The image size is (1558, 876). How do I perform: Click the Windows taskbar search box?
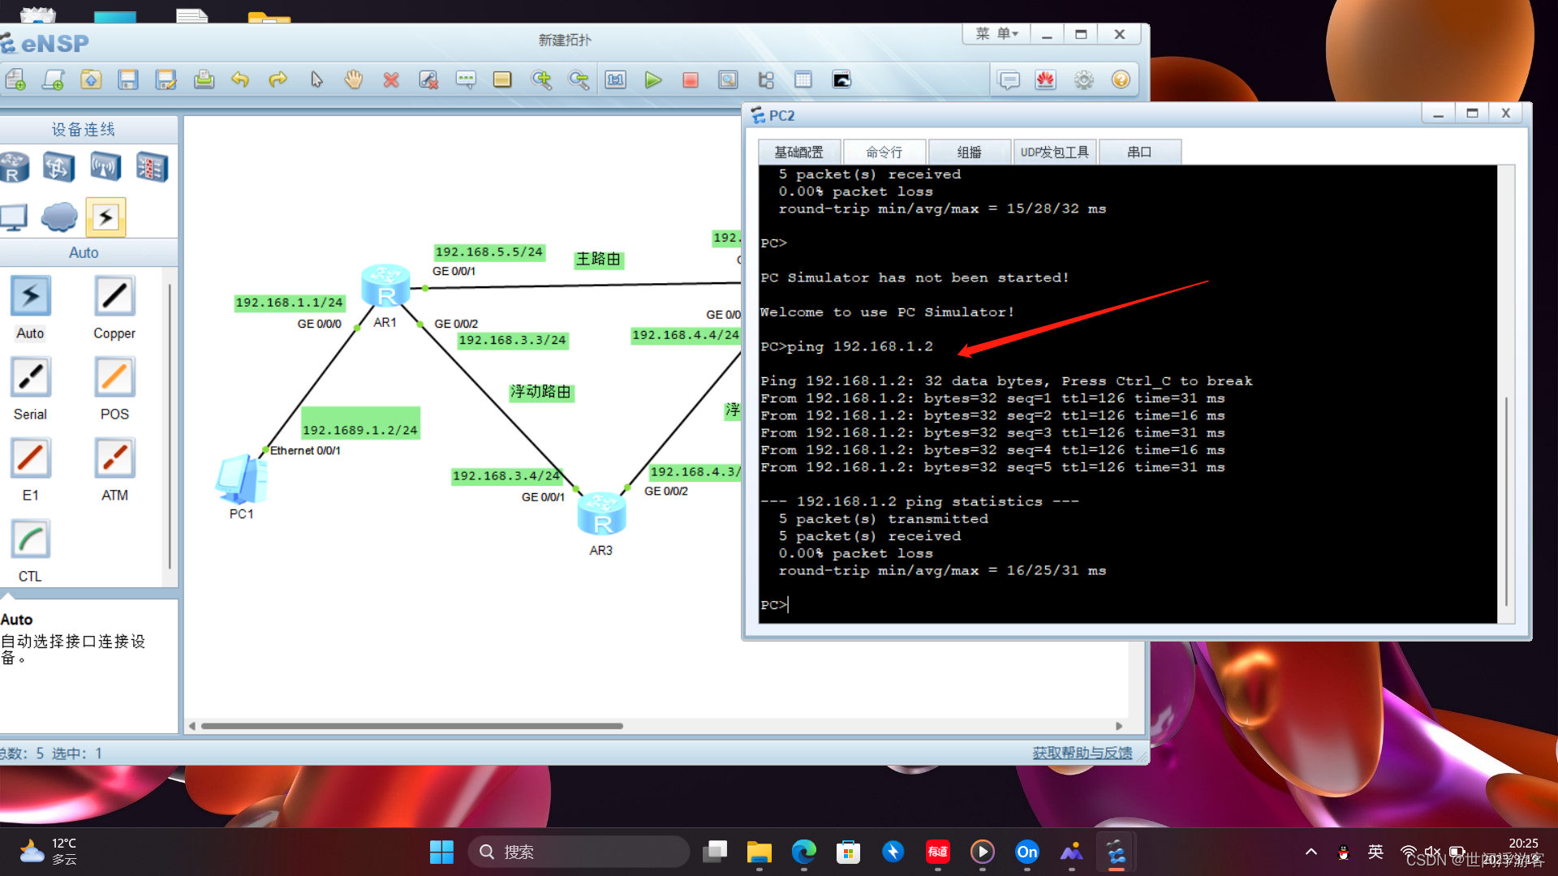point(578,852)
